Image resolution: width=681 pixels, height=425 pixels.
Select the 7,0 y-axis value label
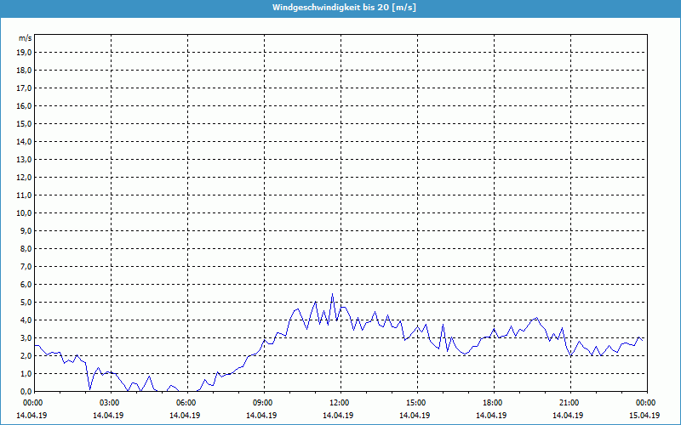point(26,266)
